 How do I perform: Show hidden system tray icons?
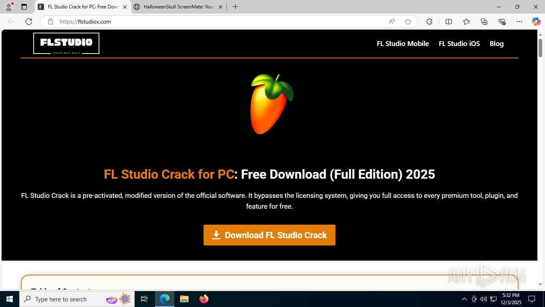(464, 299)
